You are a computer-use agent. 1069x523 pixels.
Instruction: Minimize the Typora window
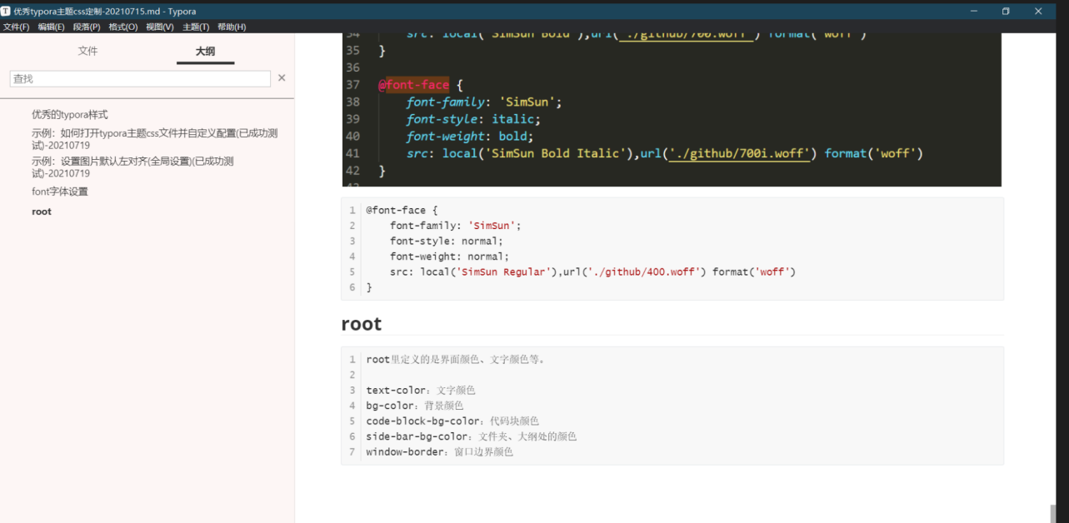[973, 11]
